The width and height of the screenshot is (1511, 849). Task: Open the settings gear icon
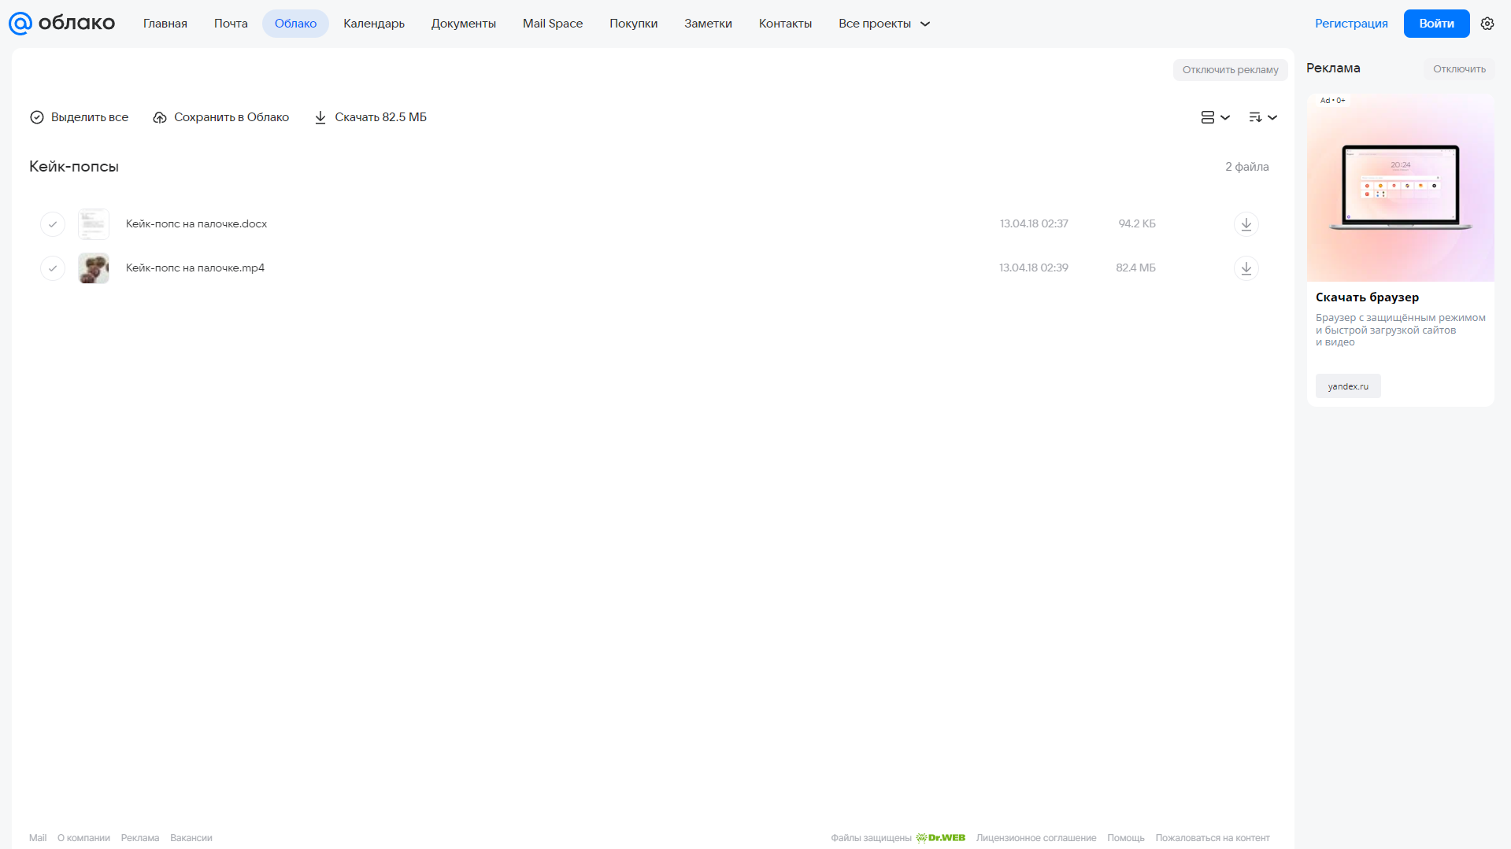tap(1487, 24)
